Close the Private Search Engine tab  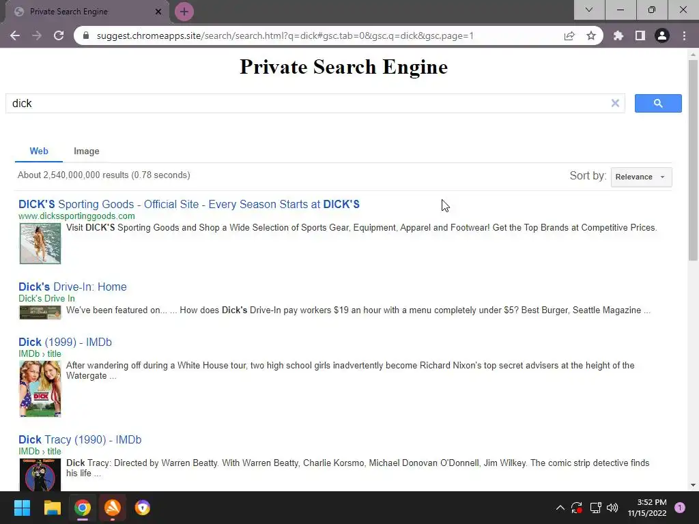[158, 12]
